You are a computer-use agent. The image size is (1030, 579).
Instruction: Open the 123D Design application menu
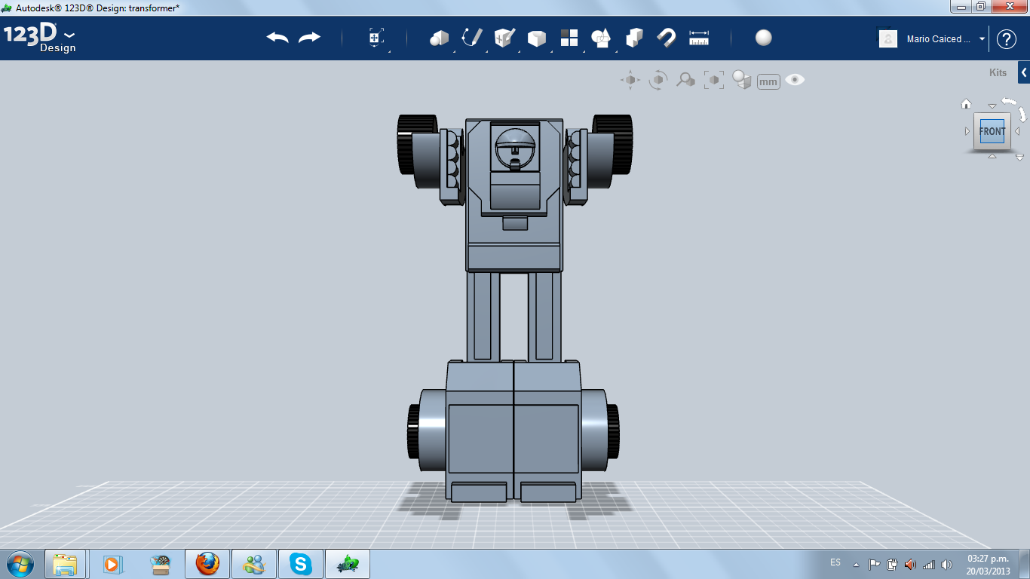pyautogui.click(x=39, y=37)
